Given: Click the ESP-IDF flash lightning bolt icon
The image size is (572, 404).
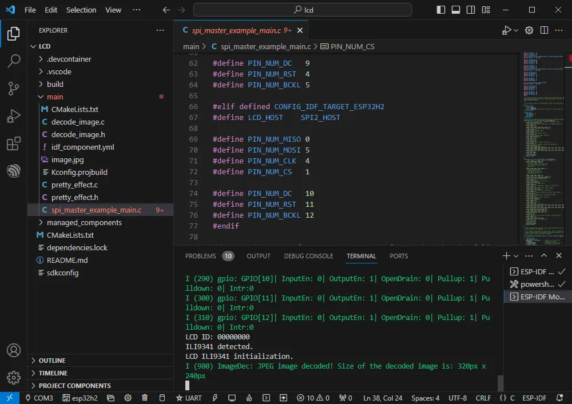Looking at the screenshot, I should 216,398.
